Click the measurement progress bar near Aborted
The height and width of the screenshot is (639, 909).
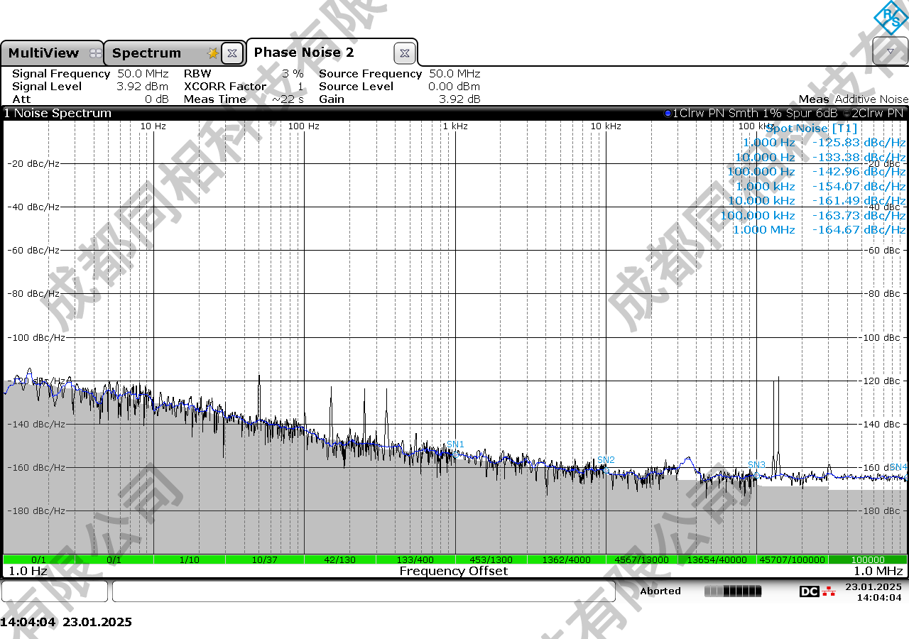tap(732, 591)
